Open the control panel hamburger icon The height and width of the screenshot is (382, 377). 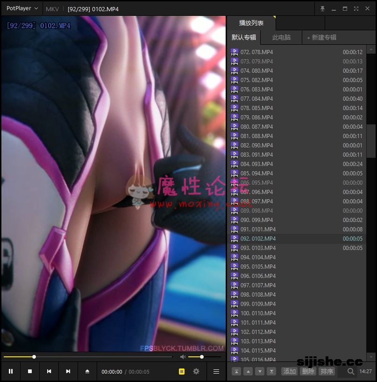coord(215,371)
